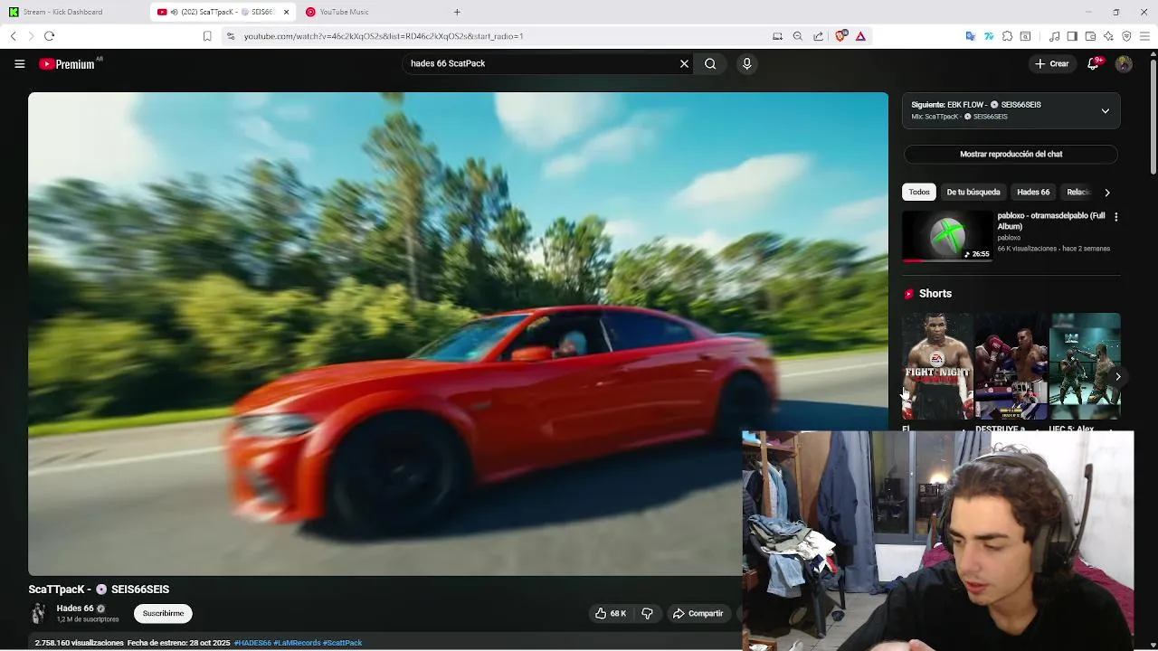Open the extensions puzzle-piece menu
1158x651 pixels.
(x=1007, y=36)
